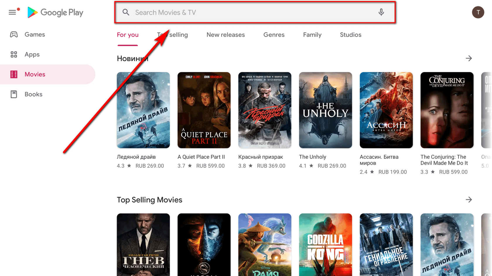Open the Genres tab

pos(274,35)
